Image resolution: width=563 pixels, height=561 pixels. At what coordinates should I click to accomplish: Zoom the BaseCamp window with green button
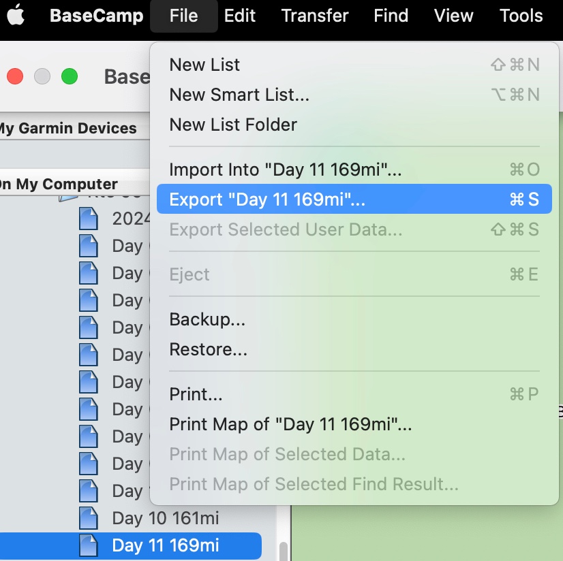click(x=70, y=76)
